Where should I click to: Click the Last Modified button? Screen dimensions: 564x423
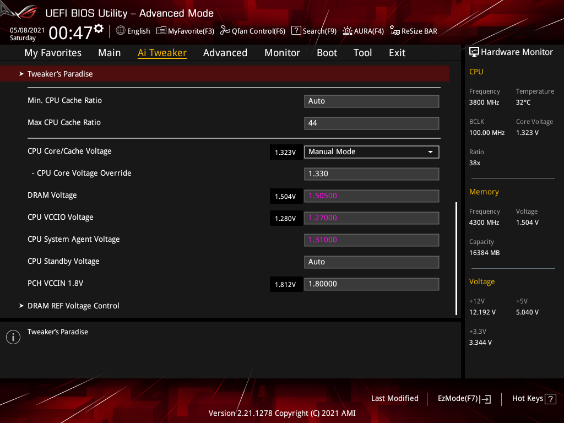pyautogui.click(x=394, y=399)
